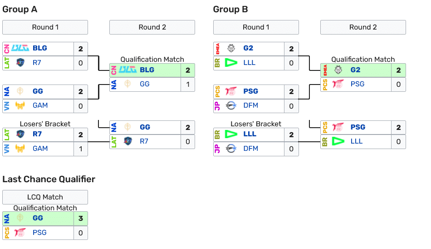The width and height of the screenshot is (431, 249).
Task: Click the BLG logo in Group A Round 1
Action: pos(20,48)
